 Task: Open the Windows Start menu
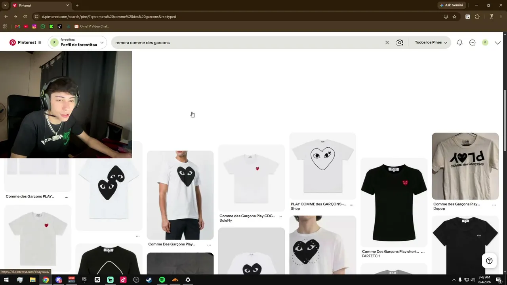click(6, 280)
